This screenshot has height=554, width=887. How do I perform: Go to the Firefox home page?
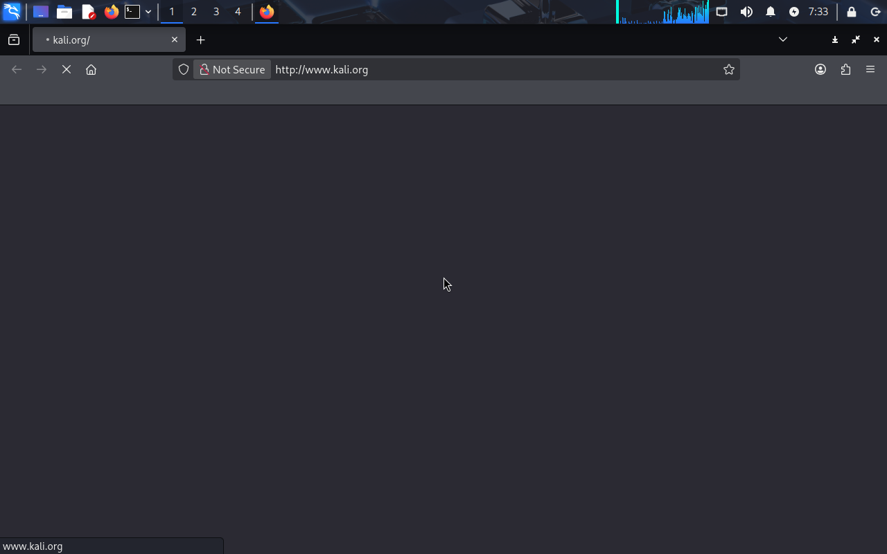click(91, 69)
